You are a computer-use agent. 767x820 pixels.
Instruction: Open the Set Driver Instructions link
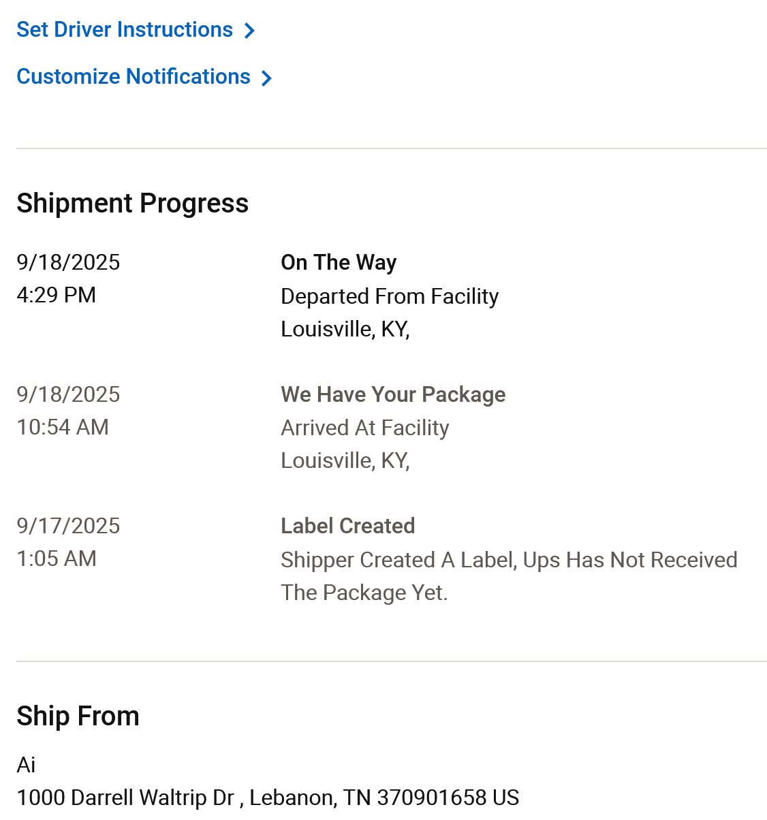pyautogui.click(x=125, y=30)
